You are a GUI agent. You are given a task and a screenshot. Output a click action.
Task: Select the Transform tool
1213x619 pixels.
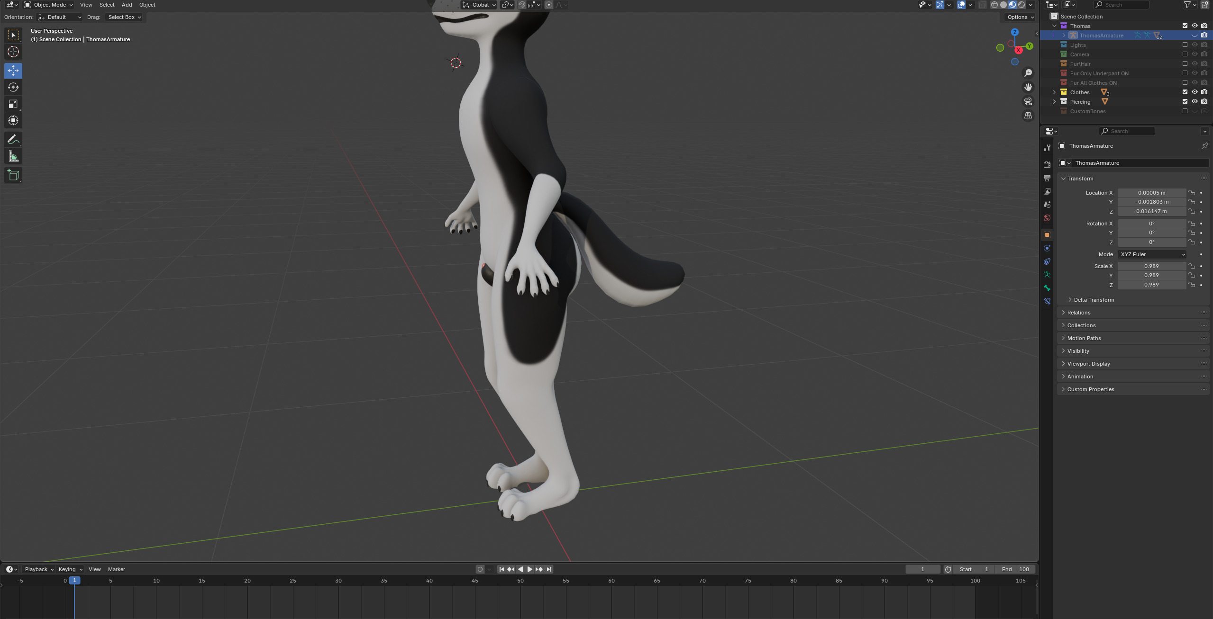tap(13, 120)
